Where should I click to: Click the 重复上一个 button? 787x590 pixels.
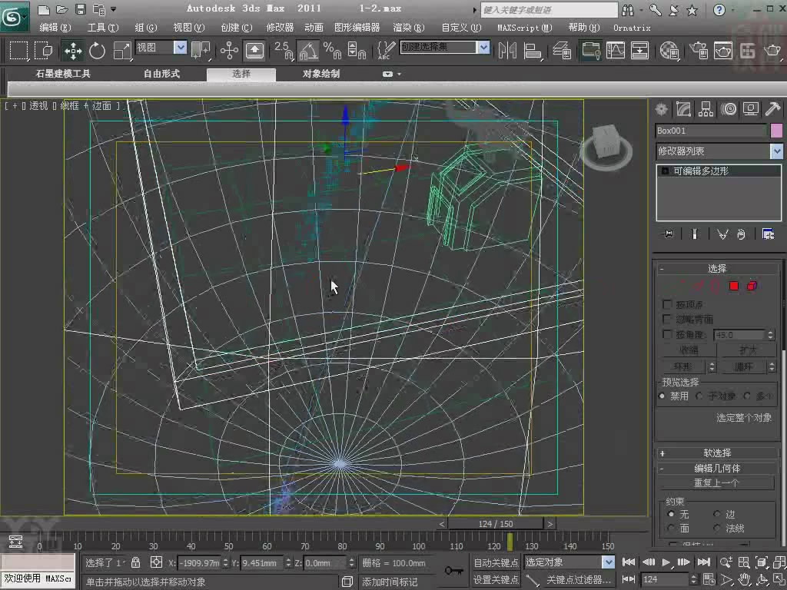pyautogui.click(x=717, y=482)
